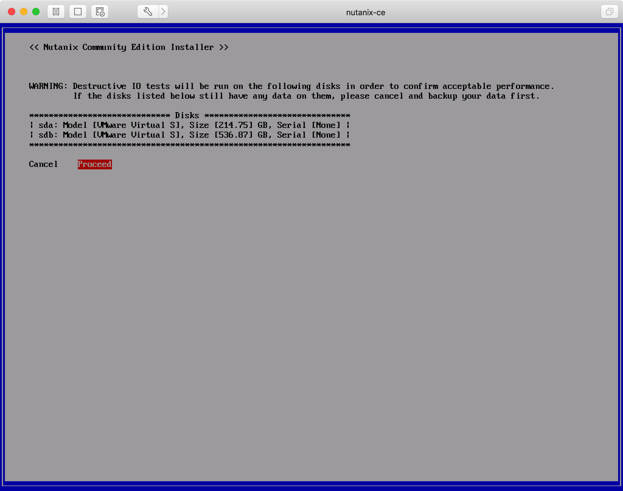Click the nutanix-ce window title
623x491 pixels.
[x=365, y=12]
